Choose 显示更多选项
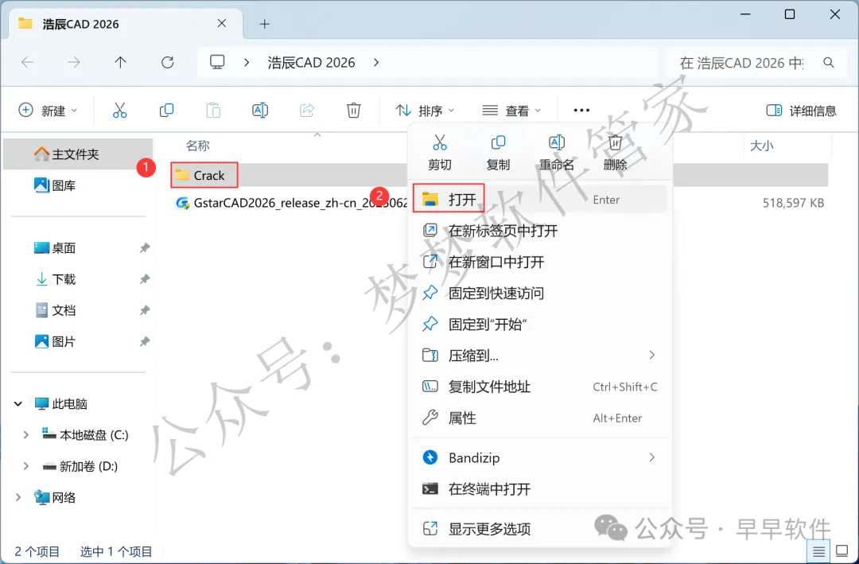The image size is (859, 564). [x=539, y=529]
